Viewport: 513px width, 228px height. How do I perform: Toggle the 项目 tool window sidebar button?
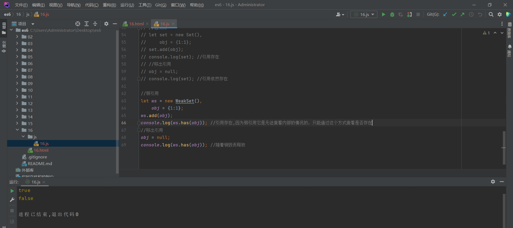(x=4, y=29)
